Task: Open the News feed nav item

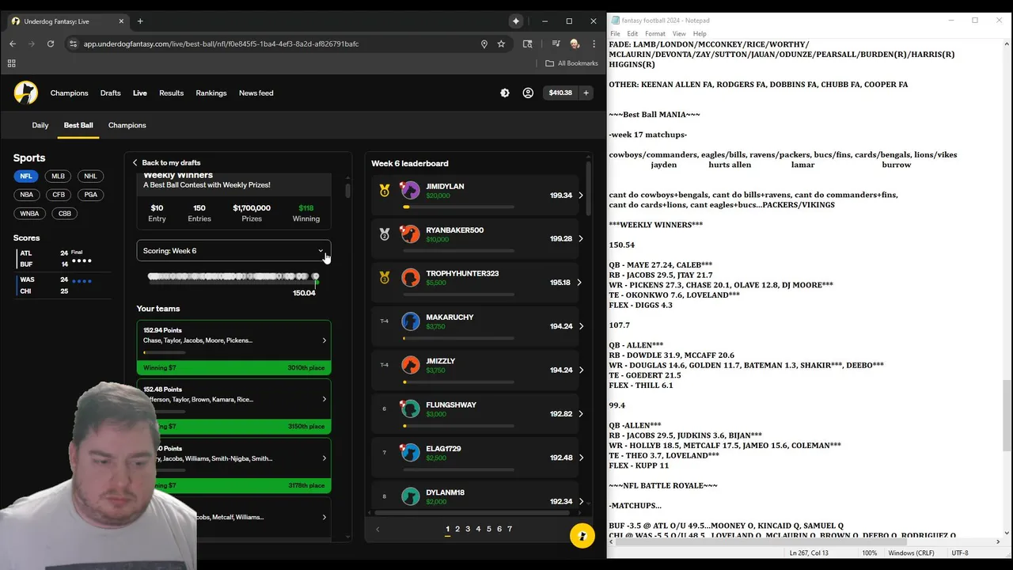Action: click(x=256, y=93)
